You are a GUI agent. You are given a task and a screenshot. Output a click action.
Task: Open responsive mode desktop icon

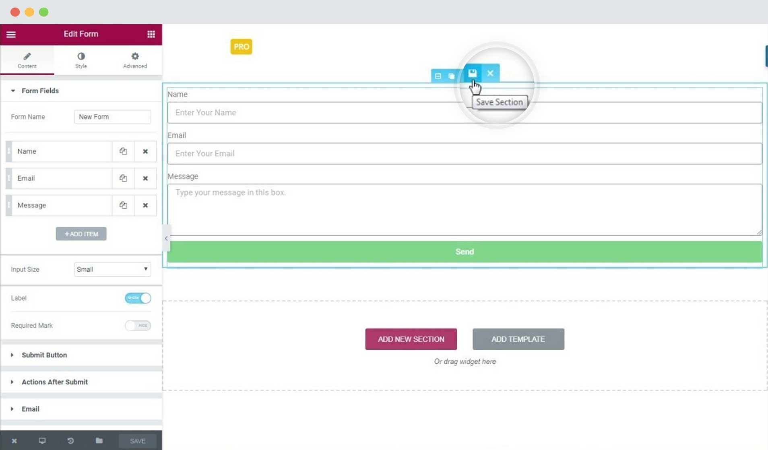coord(42,441)
